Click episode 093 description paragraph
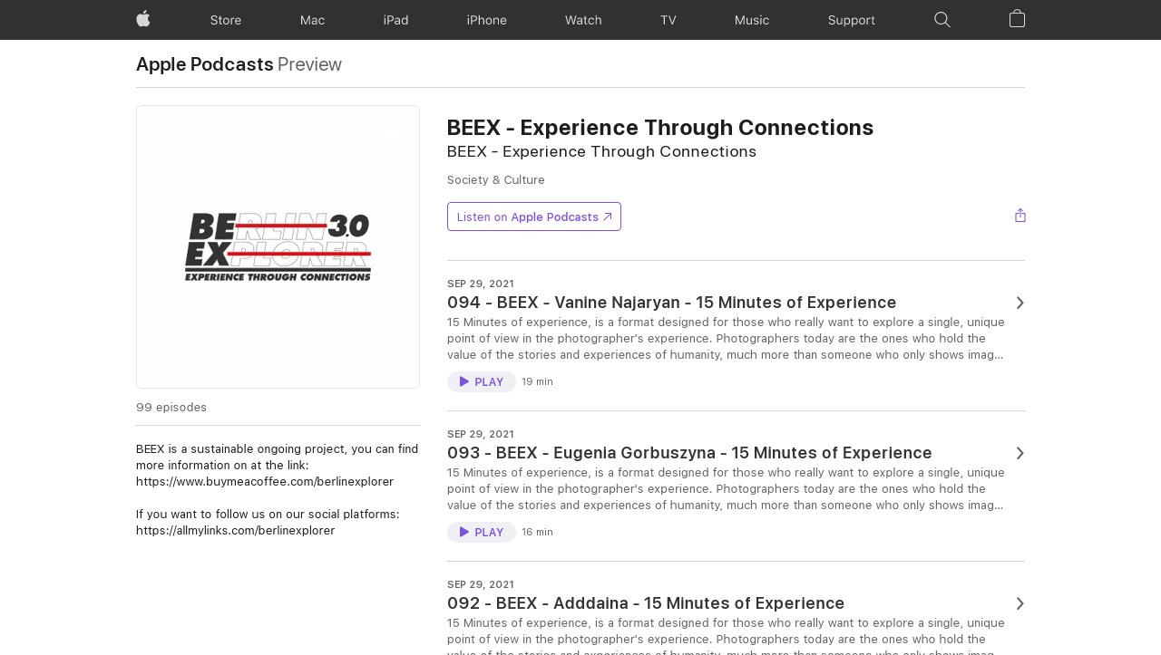1161x655 pixels. pos(727,489)
